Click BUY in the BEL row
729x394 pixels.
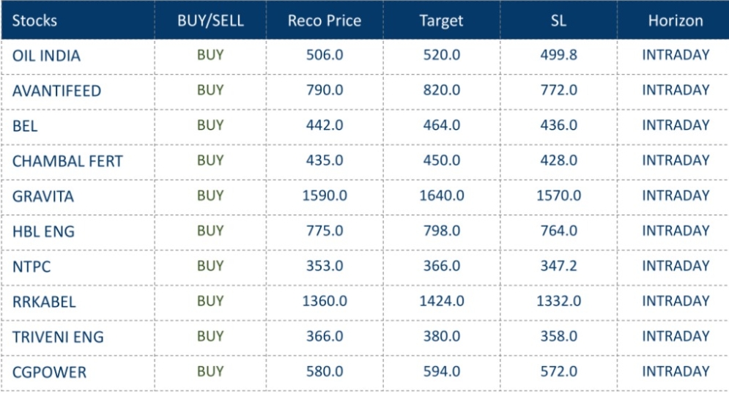210,125
